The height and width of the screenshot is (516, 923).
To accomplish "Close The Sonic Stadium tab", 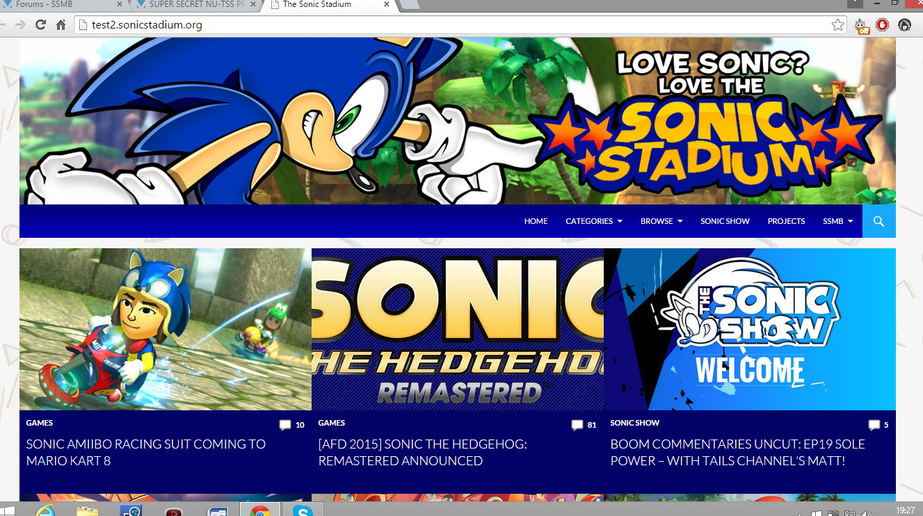I will click(386, 5).
